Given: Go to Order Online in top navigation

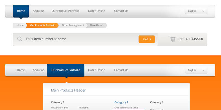Looking at the screenshot, I should coord(96,11).
